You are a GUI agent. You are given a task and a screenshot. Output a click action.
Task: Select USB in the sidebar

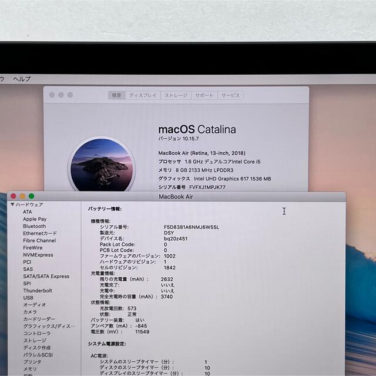click(28, 298)
